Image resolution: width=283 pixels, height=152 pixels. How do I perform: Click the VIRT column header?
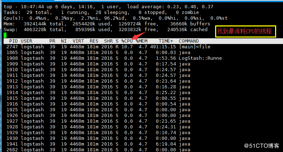(x=78, y=41)
